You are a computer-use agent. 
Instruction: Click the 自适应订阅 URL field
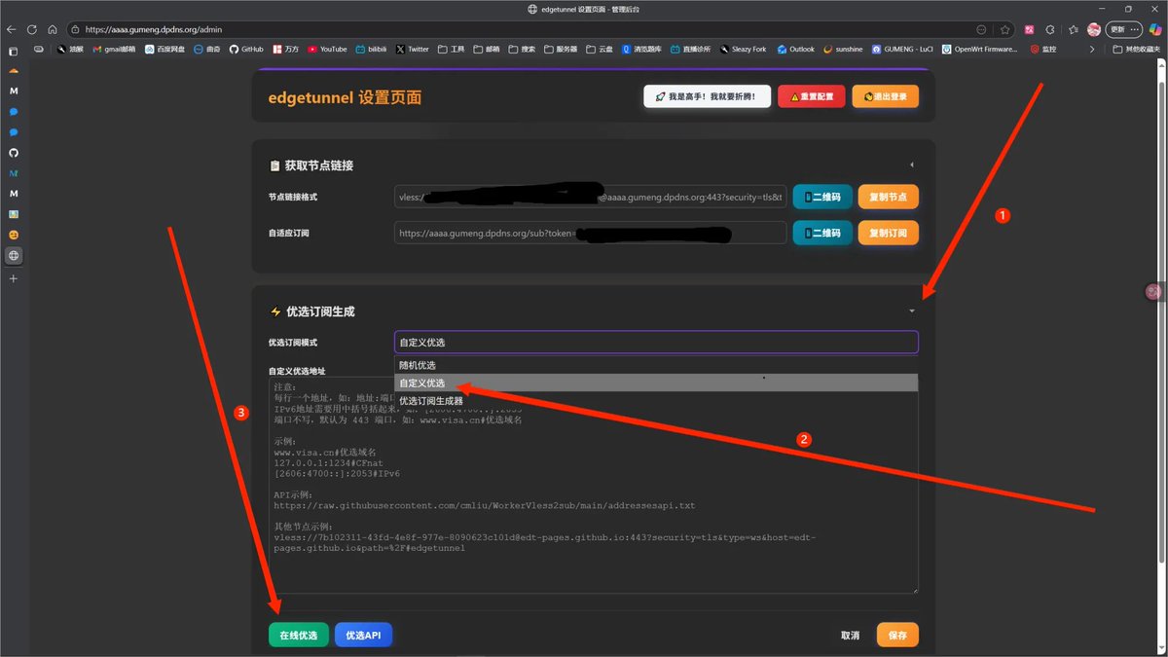coord(590,234)
